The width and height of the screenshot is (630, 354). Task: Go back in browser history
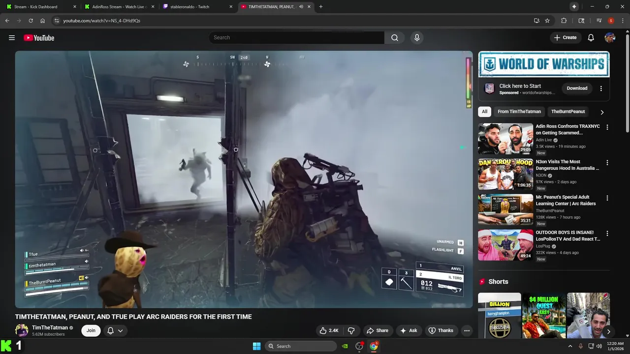(x=7, y=21)
